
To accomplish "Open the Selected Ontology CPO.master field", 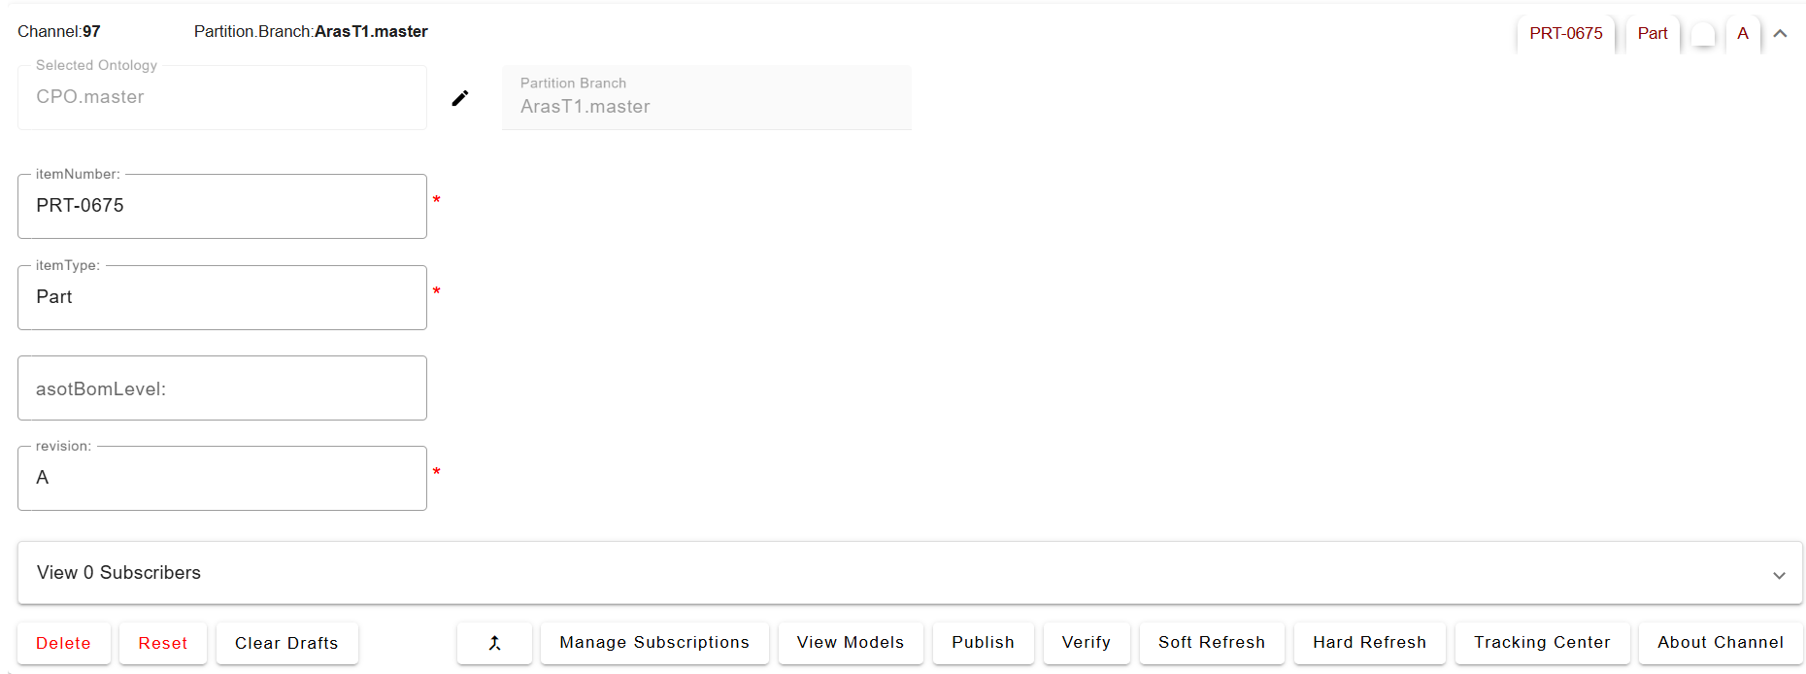I will (221, 98).
